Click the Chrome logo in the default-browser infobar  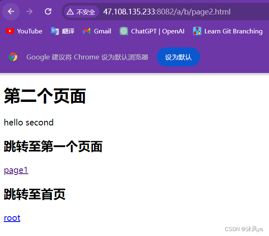pyautogui.click(x=13, y=57)
